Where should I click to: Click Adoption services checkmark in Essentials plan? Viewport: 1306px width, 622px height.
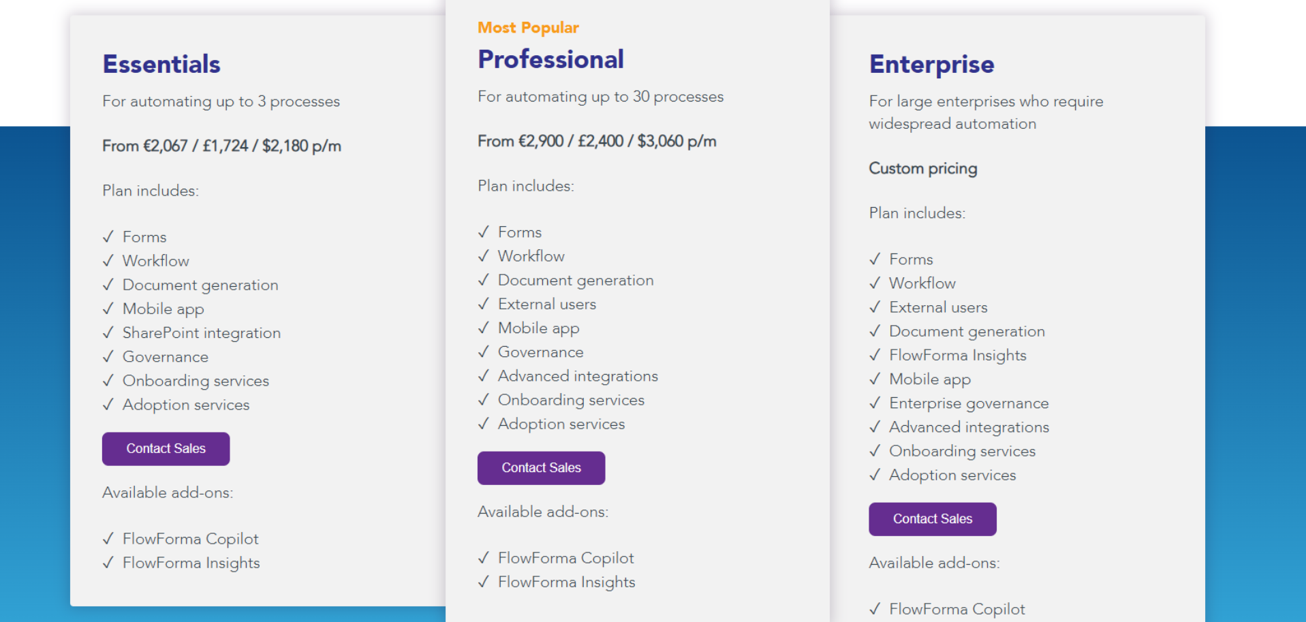pyautogui.click(x=109, y=405)
